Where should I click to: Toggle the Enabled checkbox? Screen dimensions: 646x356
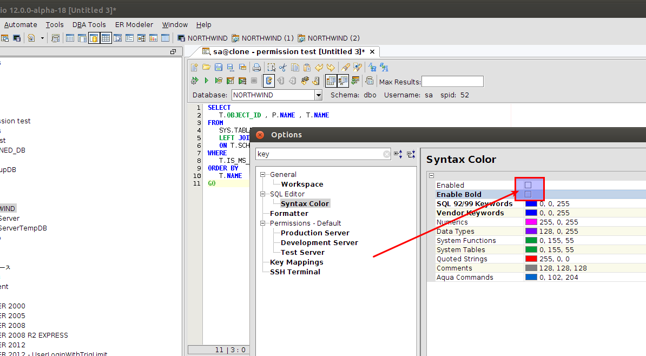point(528,185)
